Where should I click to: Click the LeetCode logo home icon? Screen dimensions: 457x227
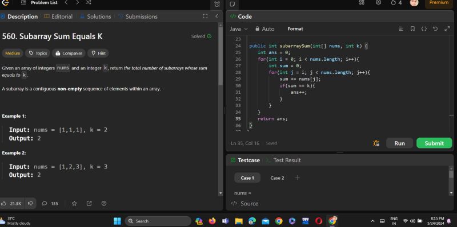(x=5, y=3)
